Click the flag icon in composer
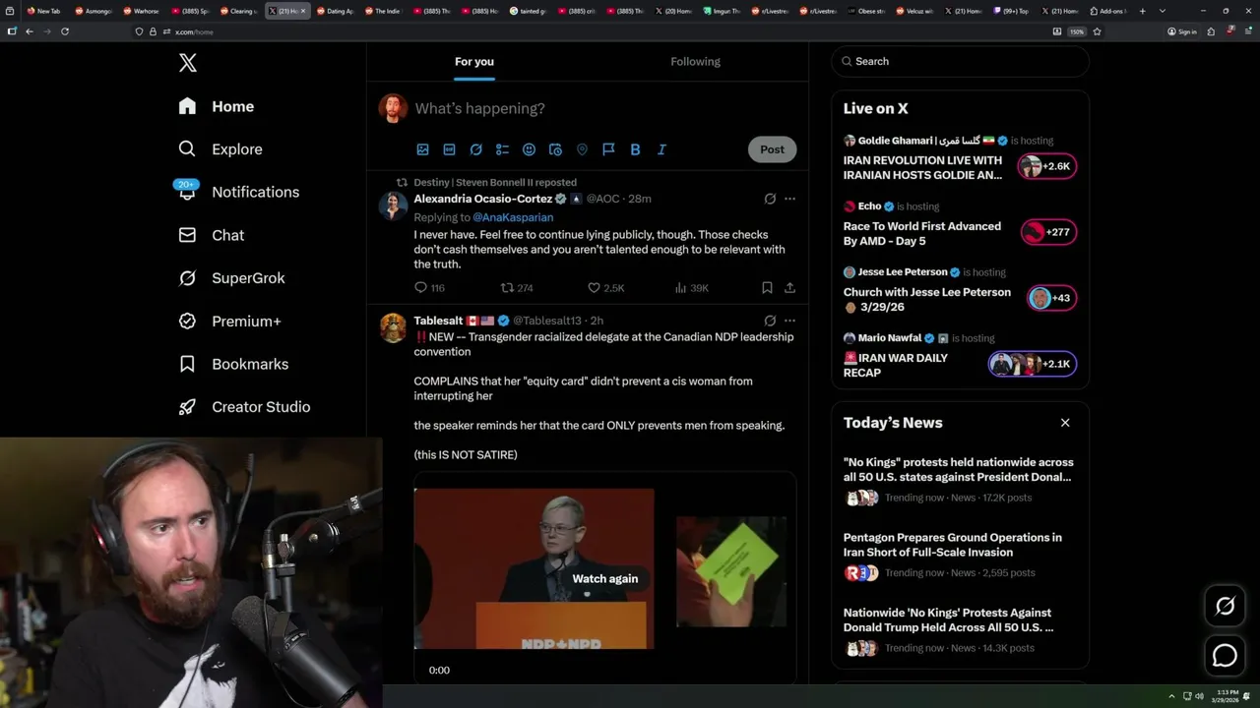 point(608,149)
